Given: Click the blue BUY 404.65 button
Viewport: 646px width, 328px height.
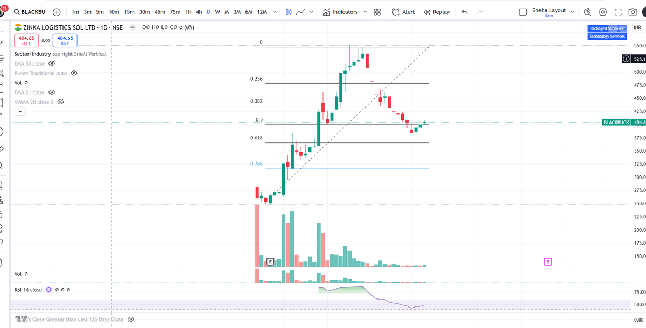Looking at the screenshot, I should click(65, 40).
